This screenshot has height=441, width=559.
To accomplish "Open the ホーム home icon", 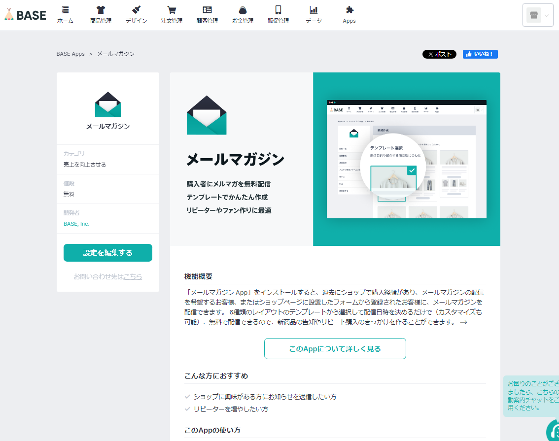I will (65, 10).
